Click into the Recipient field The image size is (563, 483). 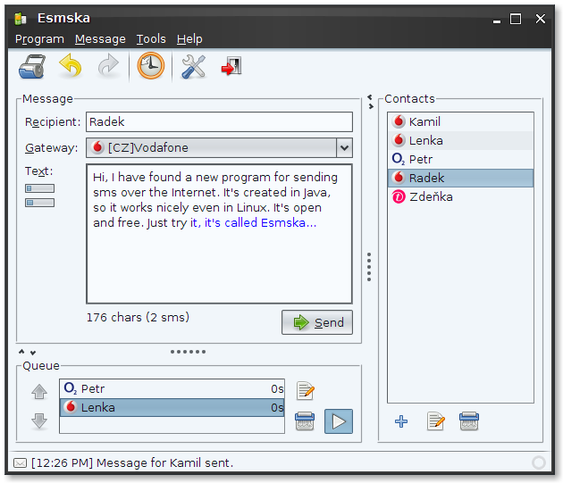coord(219,121)
